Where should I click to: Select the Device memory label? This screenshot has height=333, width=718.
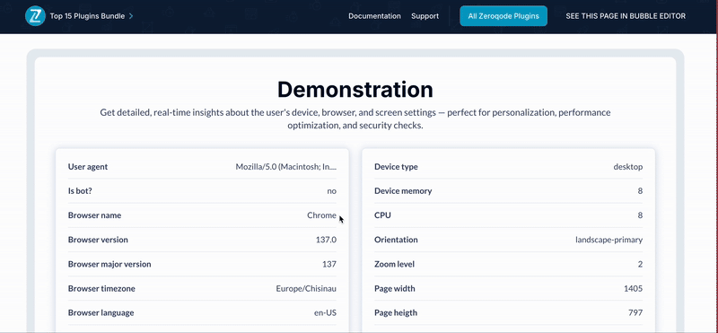click(x=403, y=191)
